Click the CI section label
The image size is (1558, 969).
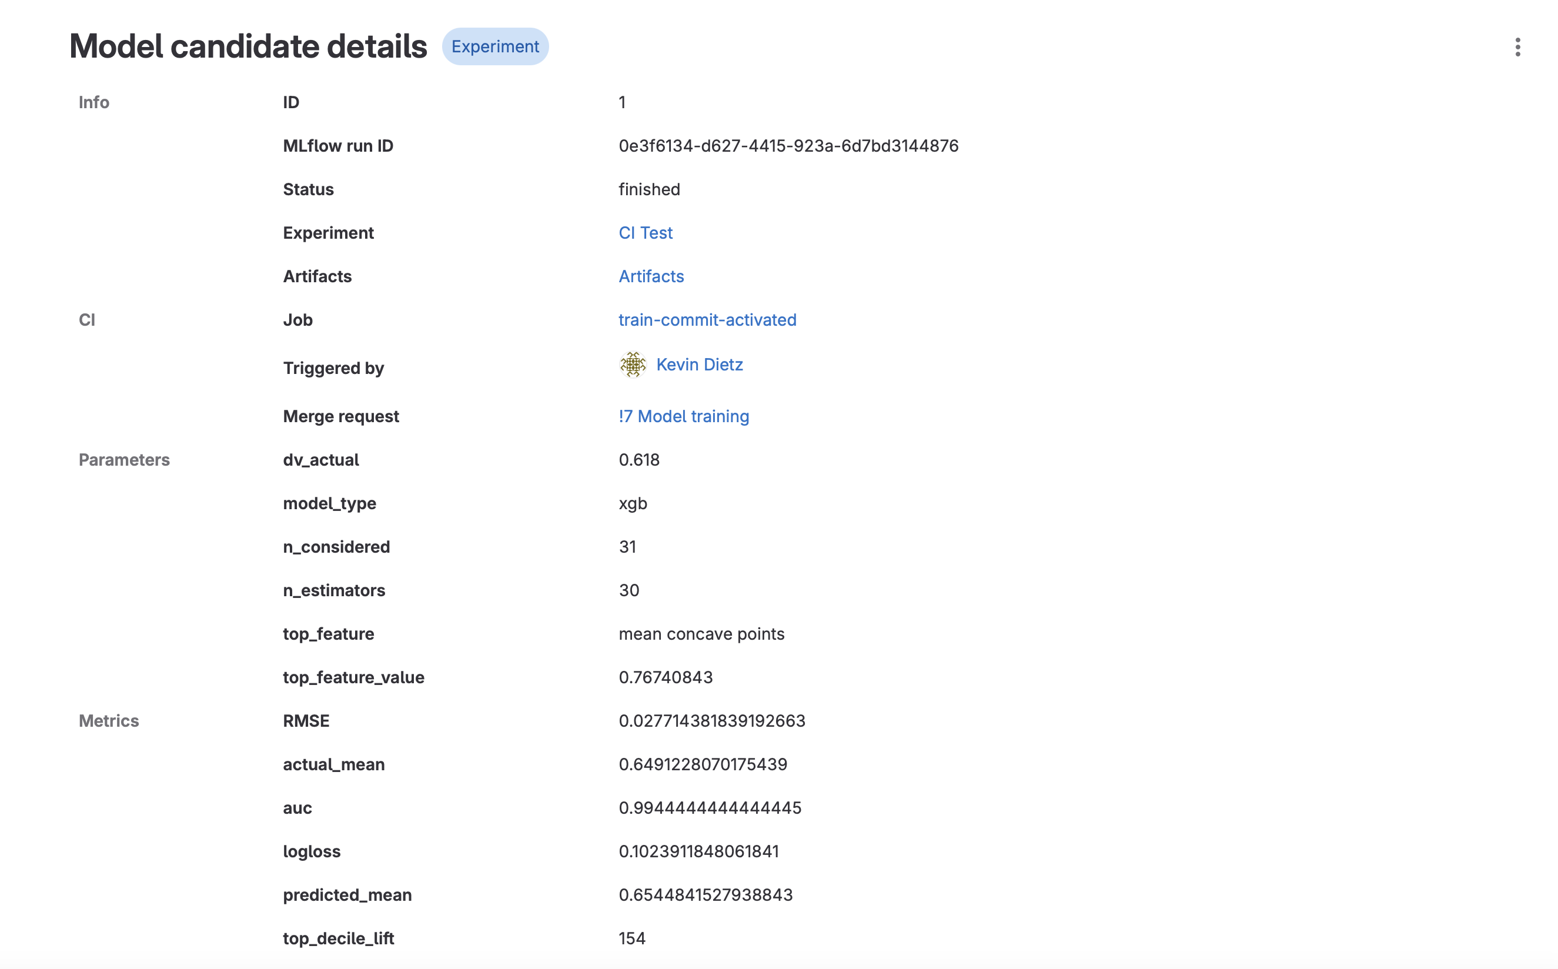(87, 320)
